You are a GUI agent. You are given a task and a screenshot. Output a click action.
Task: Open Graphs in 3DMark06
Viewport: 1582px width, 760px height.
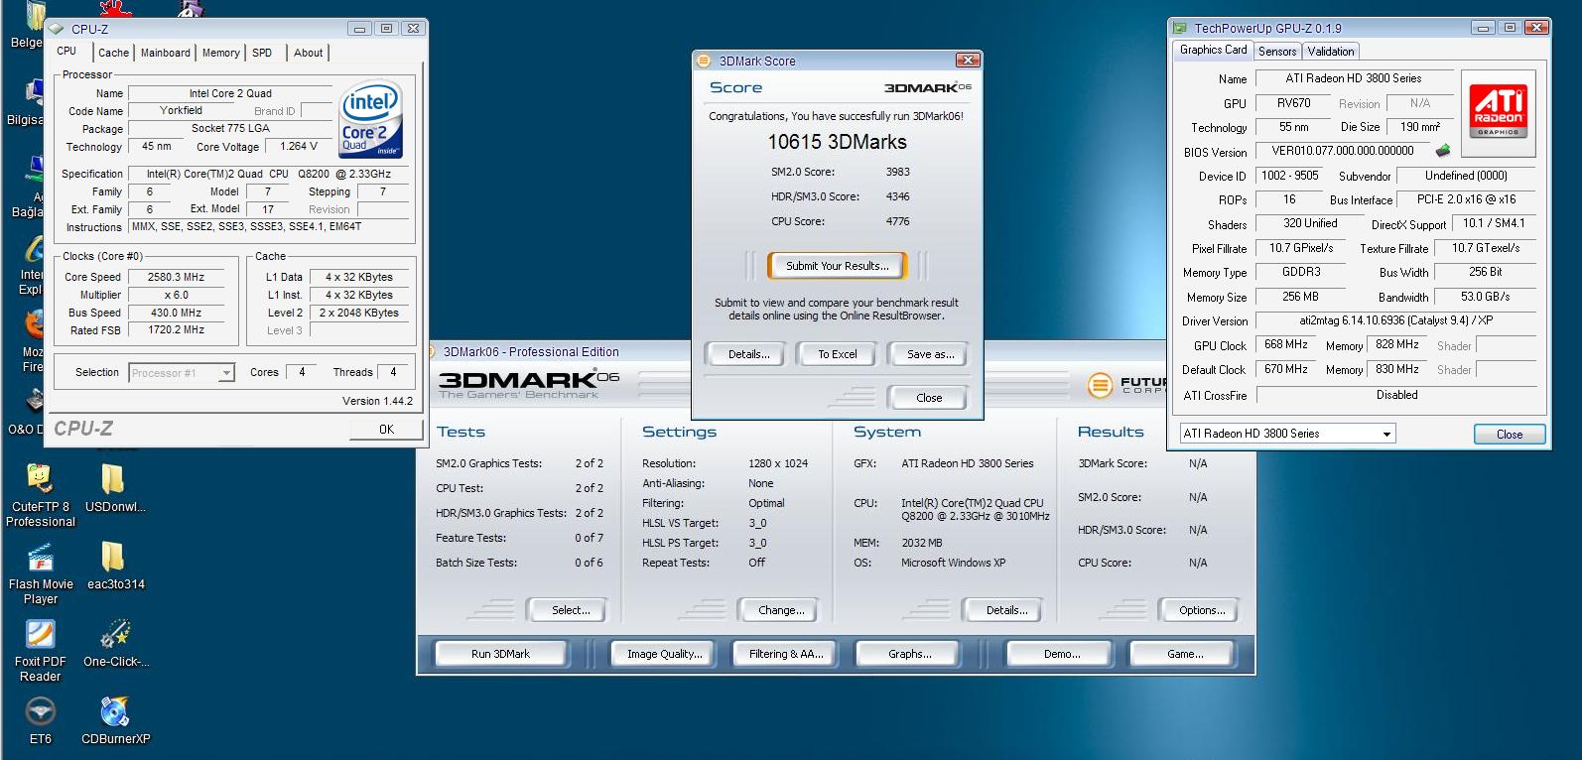pyautogui.click(x=909, y=654)
